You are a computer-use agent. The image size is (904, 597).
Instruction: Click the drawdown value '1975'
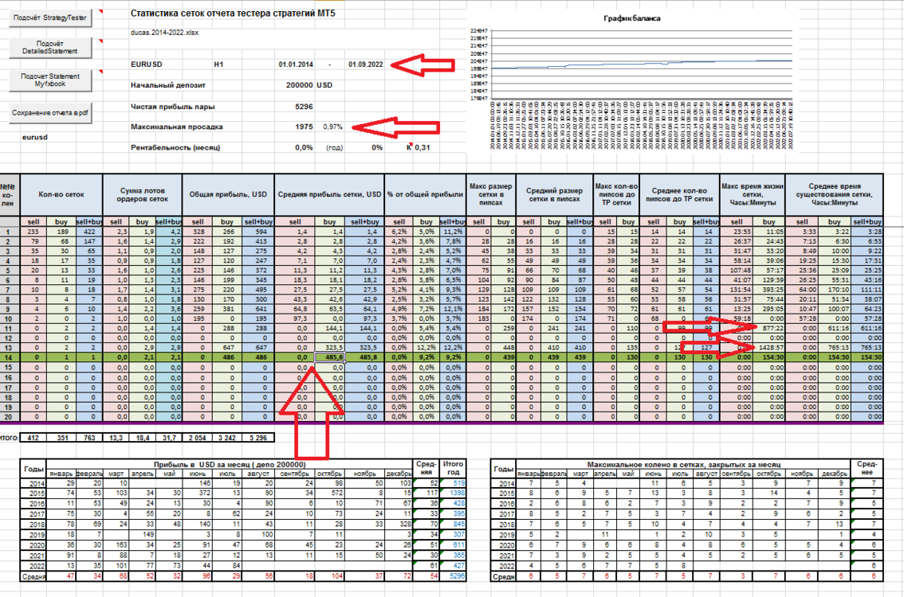[x=304, y=127]
